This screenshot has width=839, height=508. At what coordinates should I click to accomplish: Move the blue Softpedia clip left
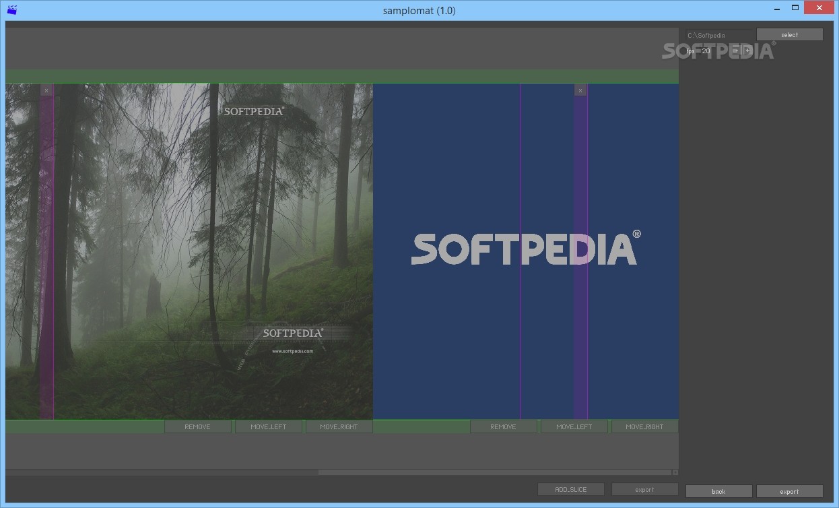pos(574,426)
